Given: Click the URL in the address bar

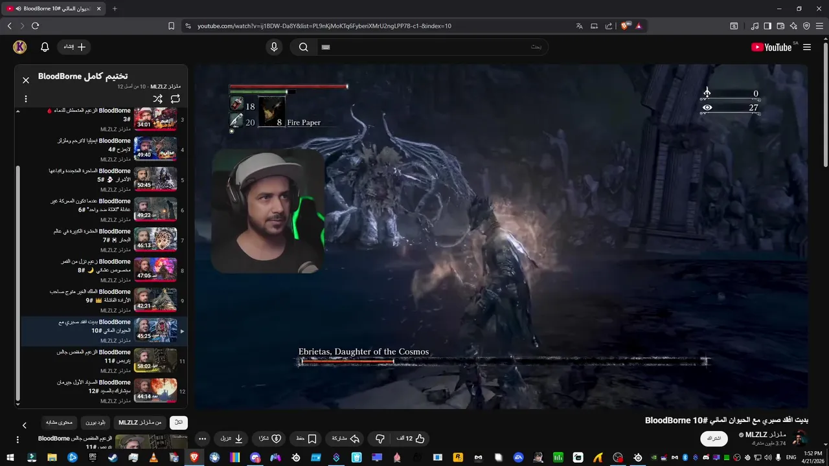Looking at the screenshot, I should [324, 26].
